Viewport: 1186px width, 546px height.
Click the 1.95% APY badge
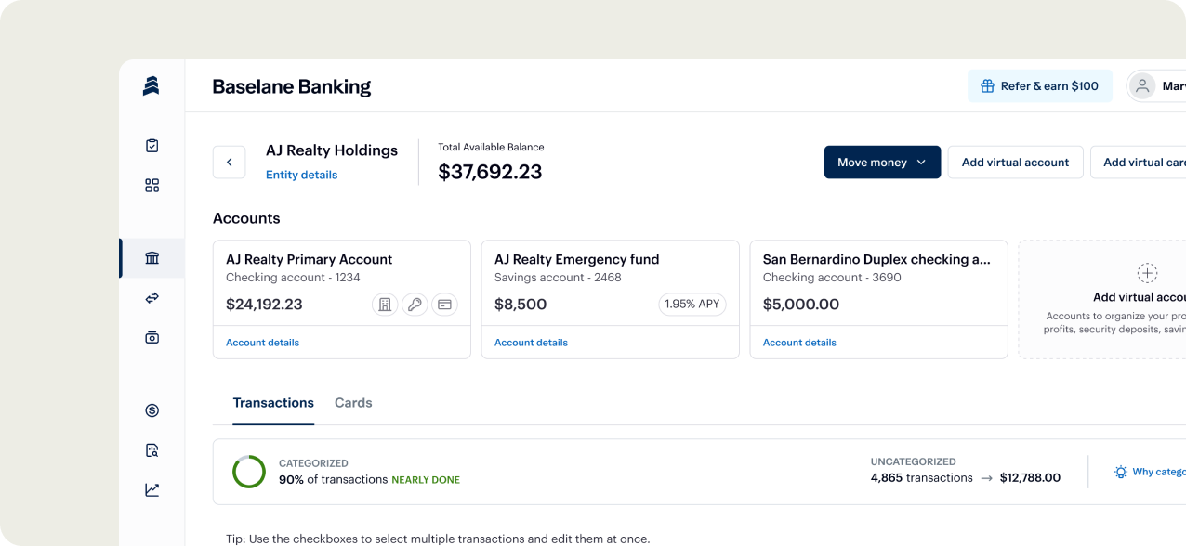point(692,304)
